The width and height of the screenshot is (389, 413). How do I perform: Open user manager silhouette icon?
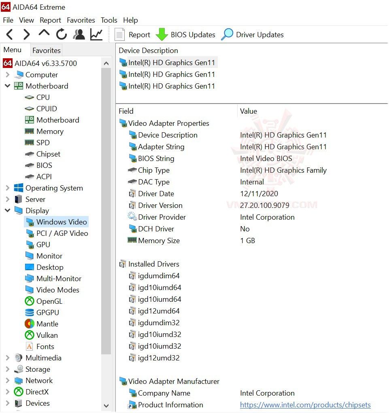click(x=79, y=34)
